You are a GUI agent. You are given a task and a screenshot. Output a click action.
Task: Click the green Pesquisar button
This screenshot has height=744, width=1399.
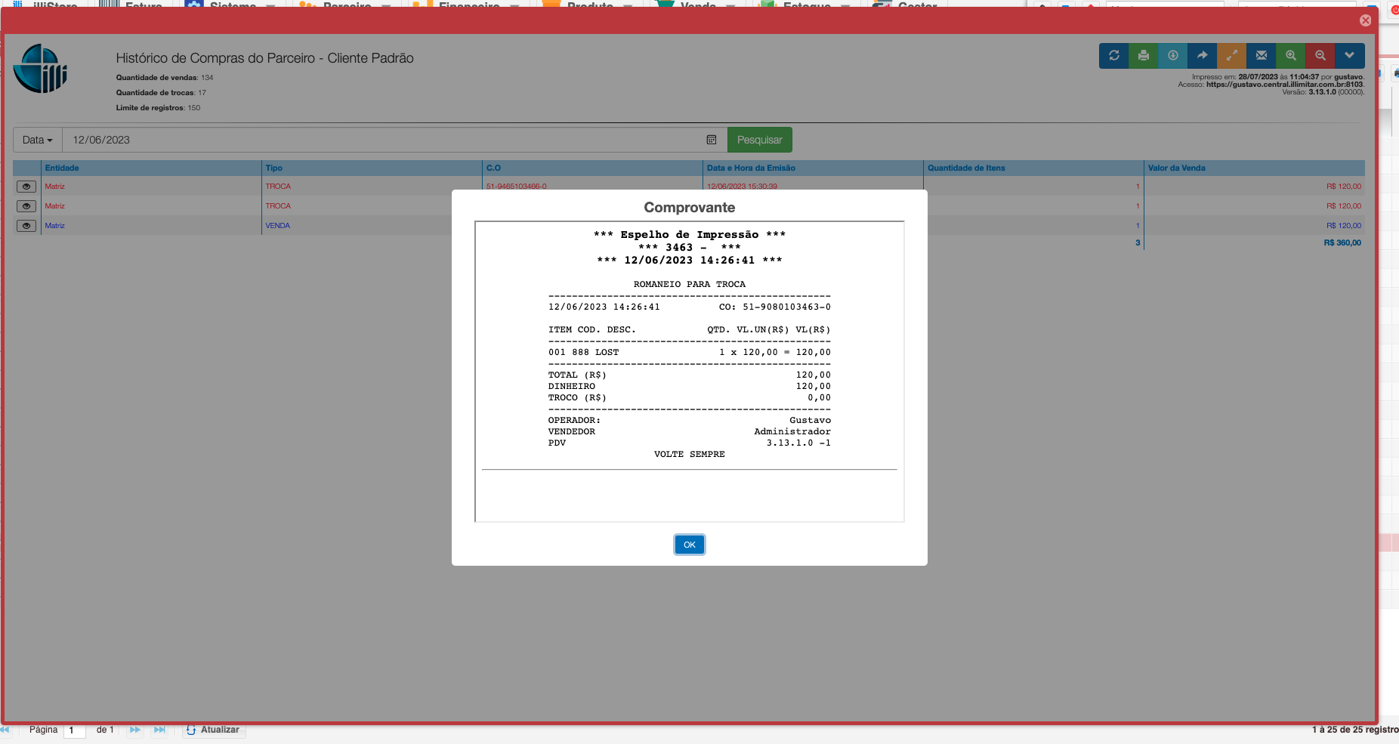pyautogui.click(x=759, y=140)
